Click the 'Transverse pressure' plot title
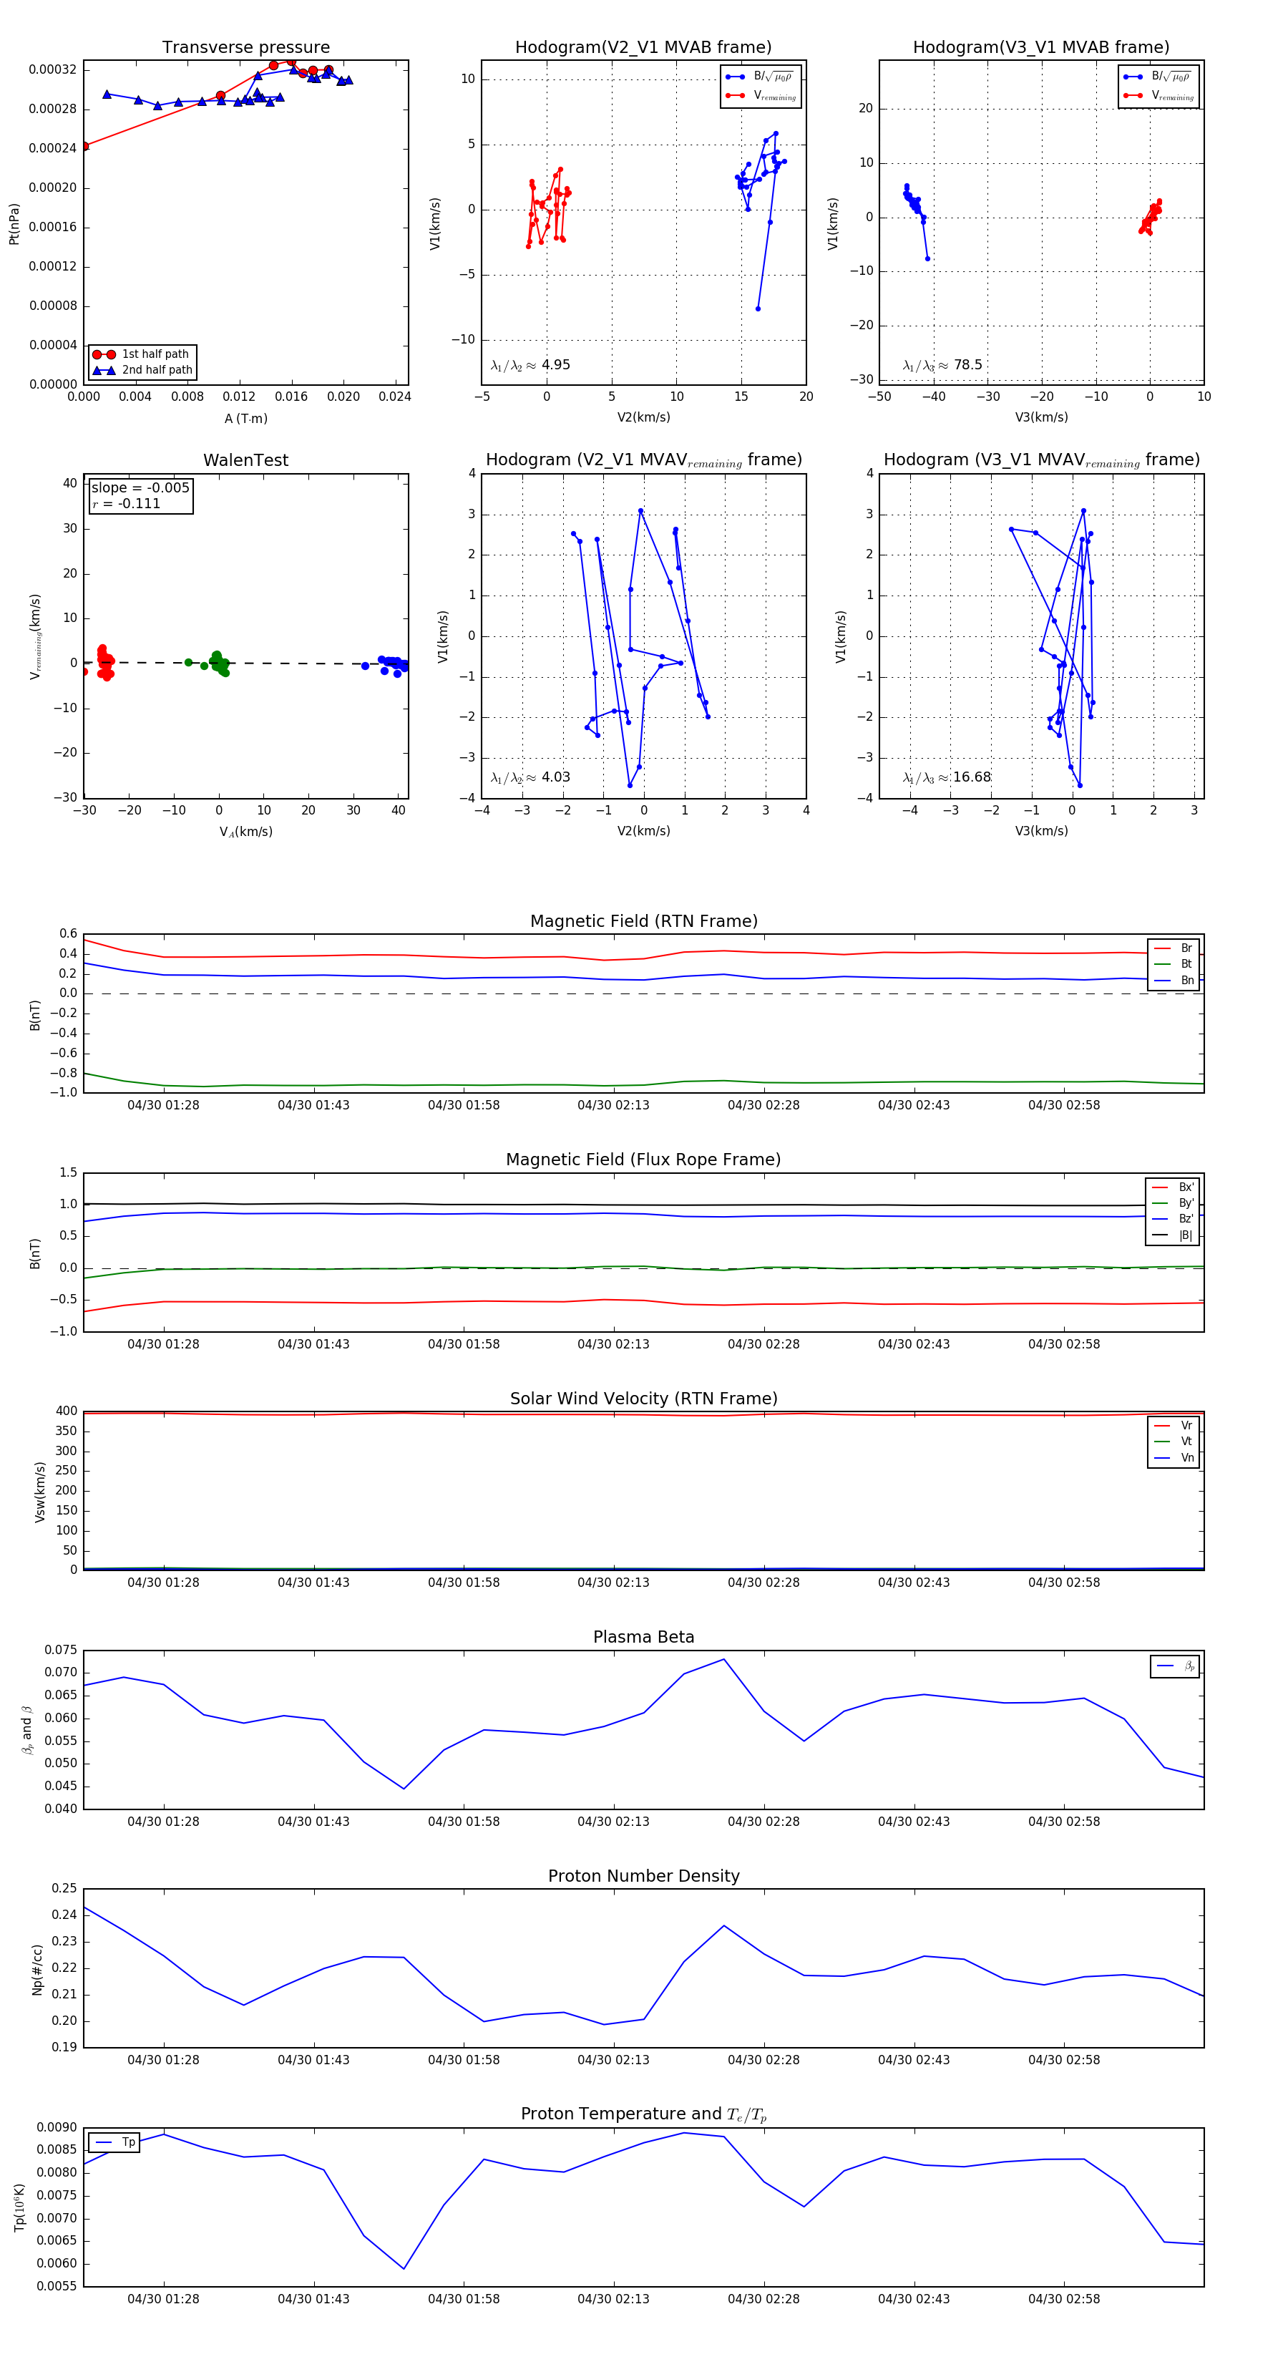This screenshot has height=2362, width=1288. (245, 47)
